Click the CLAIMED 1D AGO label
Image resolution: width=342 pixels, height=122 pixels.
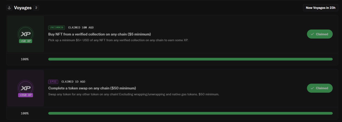point(73,82)
